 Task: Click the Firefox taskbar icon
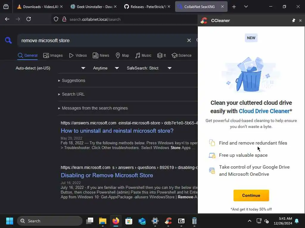116,221
